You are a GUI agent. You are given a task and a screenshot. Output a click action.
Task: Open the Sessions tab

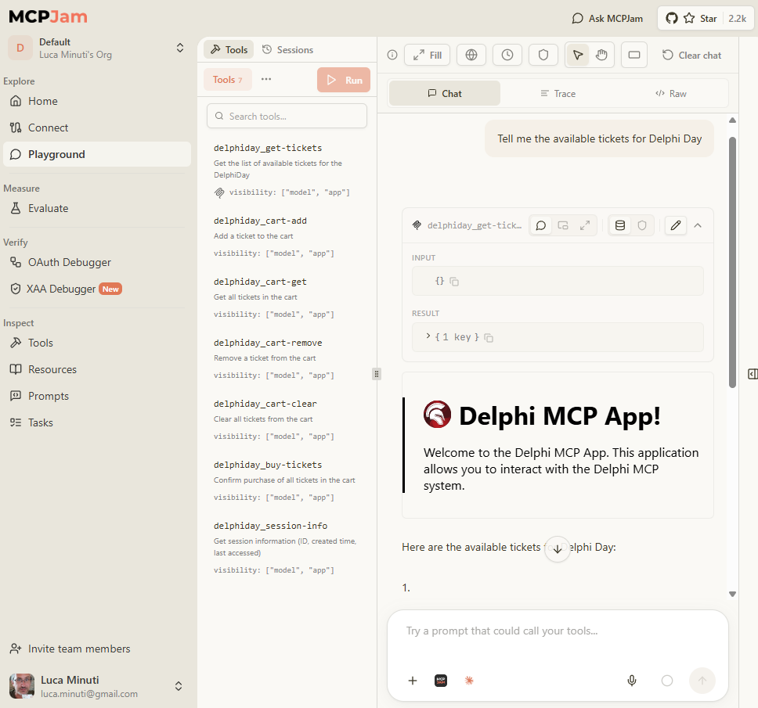point(287,50)
